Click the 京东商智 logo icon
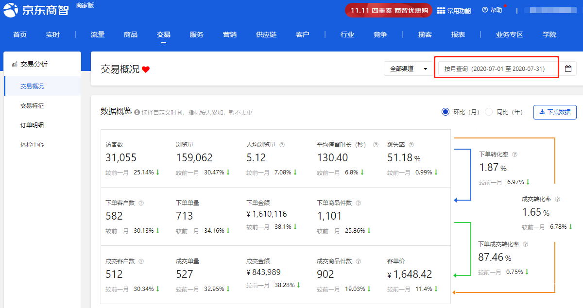583x308 pixels. (x=11, y=9)
